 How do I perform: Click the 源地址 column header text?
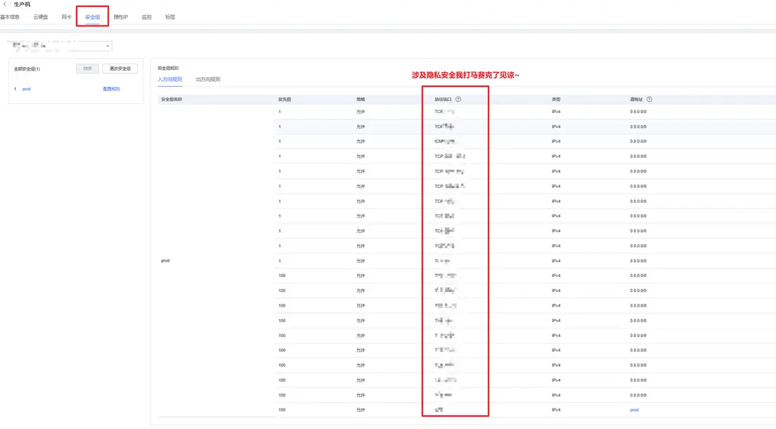click(637, 100)
